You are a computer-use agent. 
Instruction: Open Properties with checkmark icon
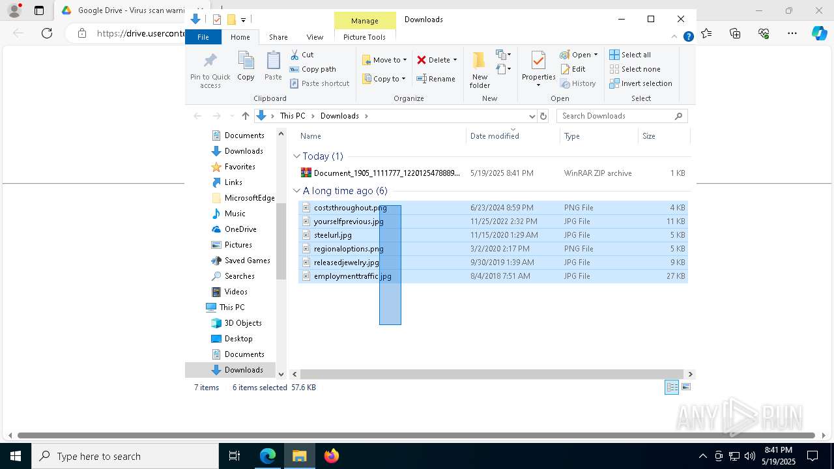click(x=538, y=65)
